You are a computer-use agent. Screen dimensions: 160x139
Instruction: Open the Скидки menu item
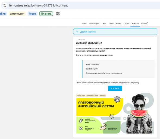coord(126,24)
